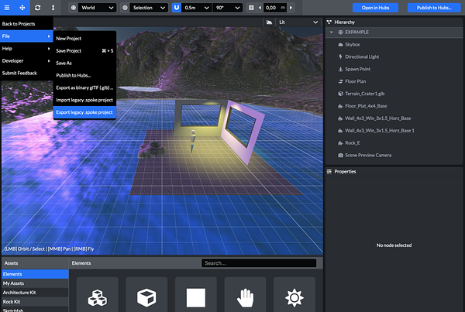The width and height of the screenshot is (465, 312).
Task: Toggle the grid visibility button
Action: (250, 8)
